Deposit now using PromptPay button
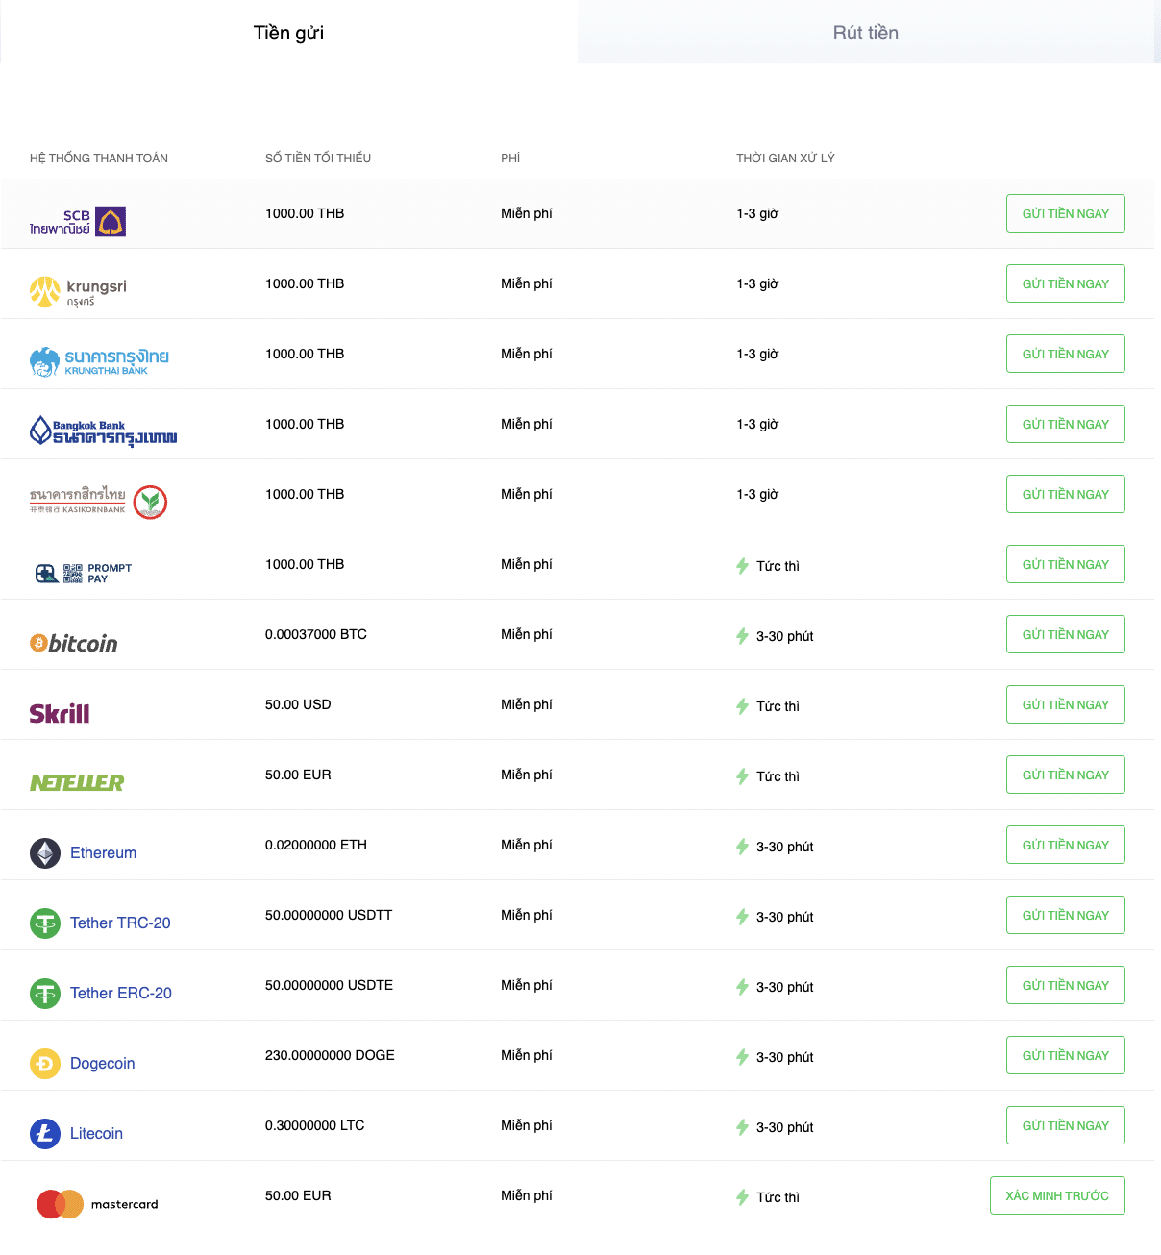 [x=1066, y=564]
